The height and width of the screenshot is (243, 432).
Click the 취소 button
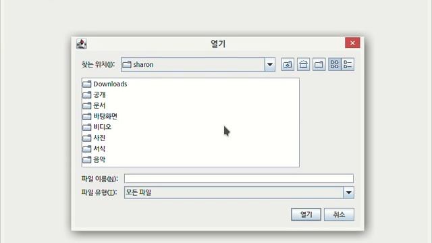click(x=339, y=215)
